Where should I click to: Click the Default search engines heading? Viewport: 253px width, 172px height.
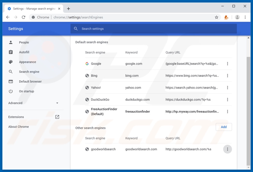[x=92, y=42]
